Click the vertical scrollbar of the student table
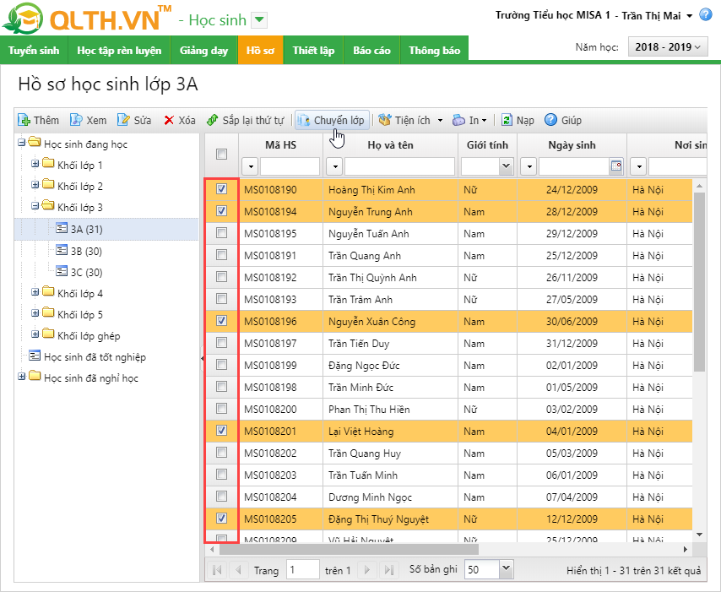721x592 pixels. coord(698,279)
